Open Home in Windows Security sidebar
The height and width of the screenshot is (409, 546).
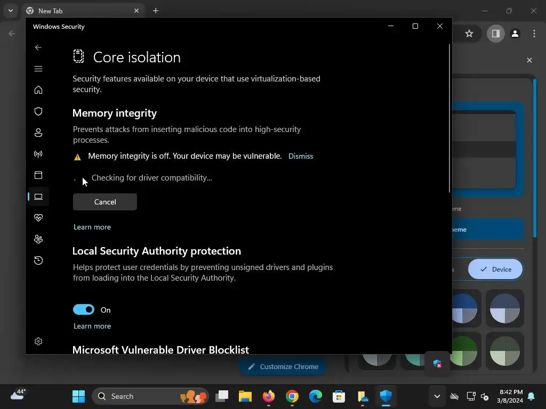[x=38, y=90]
